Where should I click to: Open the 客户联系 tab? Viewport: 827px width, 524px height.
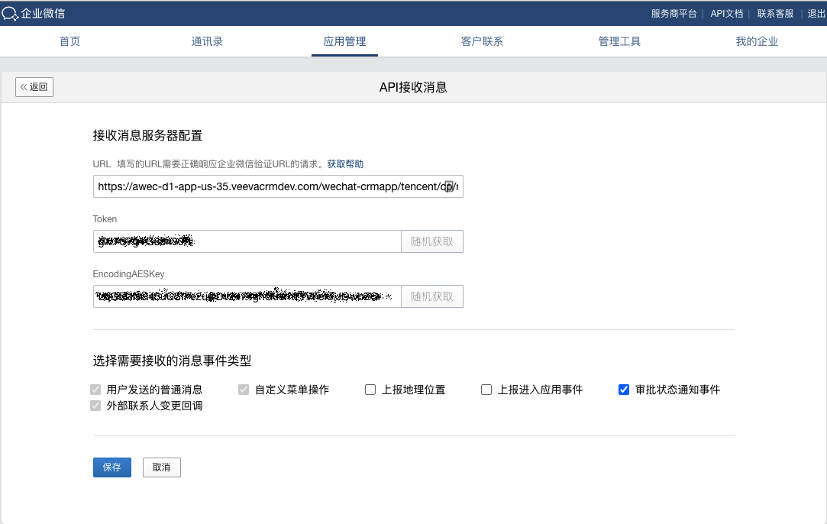(x=482, y=41)
